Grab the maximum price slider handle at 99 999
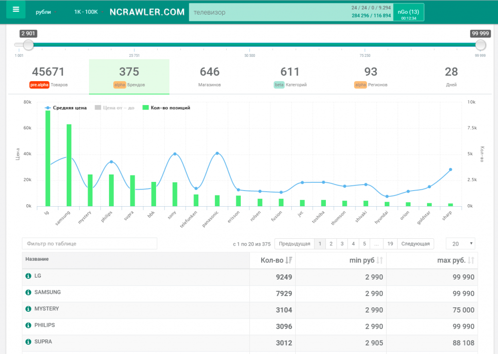 click(480, 45)
